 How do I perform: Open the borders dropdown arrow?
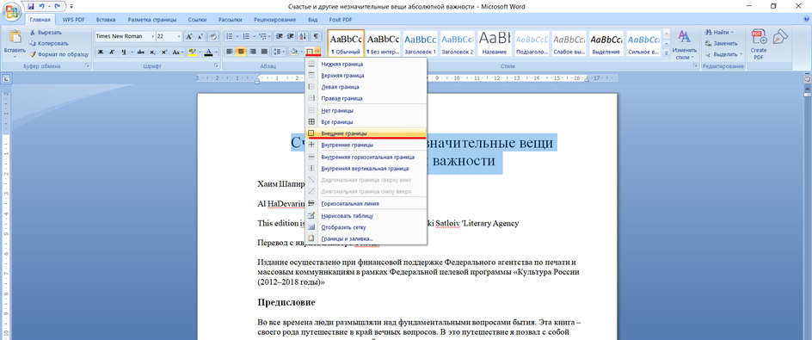coord(318,52)
